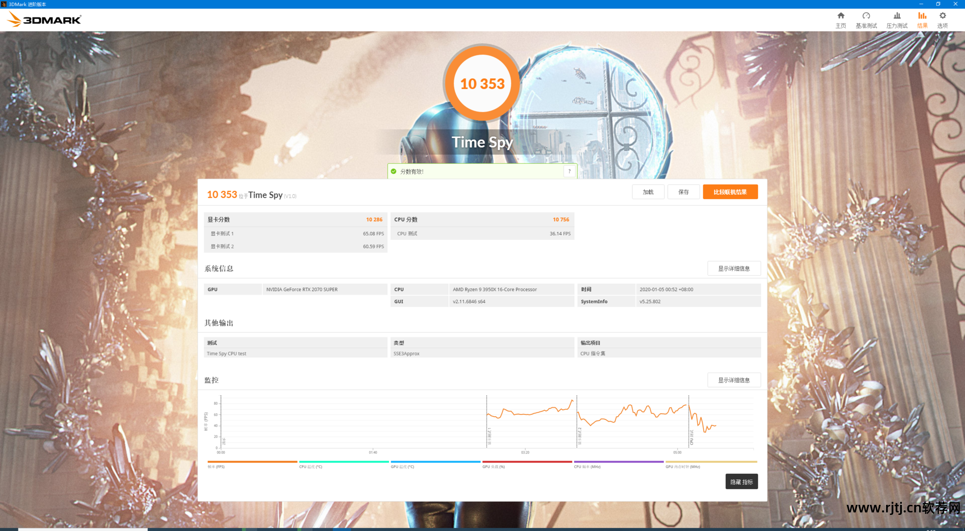
Task: Click the 分数有效! validity message
Action: [412, 171]
